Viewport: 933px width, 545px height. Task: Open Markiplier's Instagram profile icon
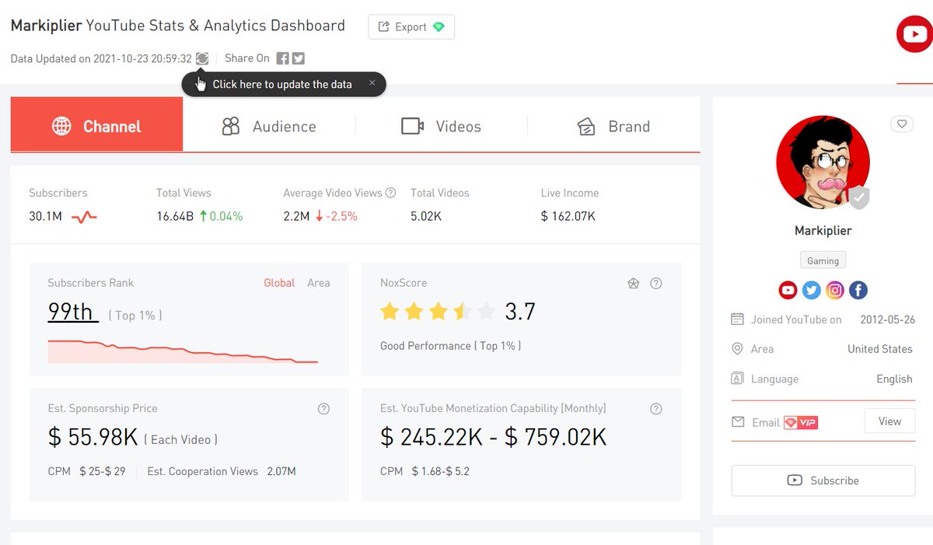835,291
